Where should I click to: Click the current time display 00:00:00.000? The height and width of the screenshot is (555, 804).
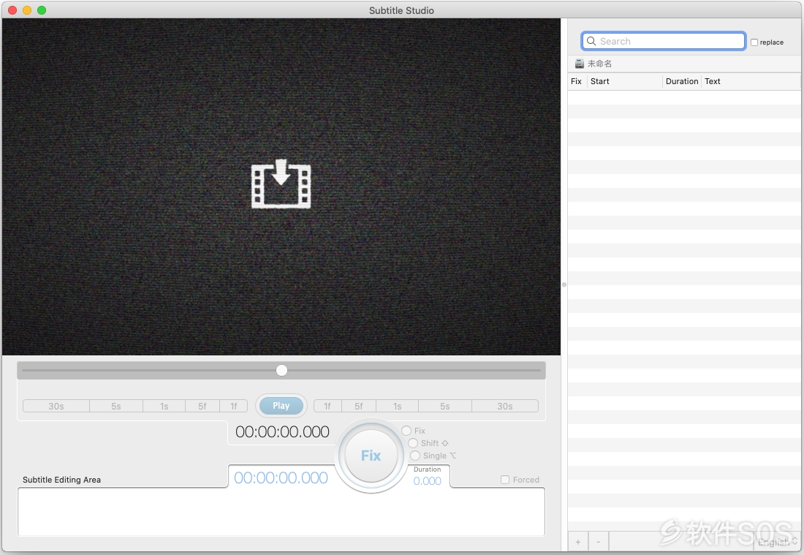coord(283,432)
